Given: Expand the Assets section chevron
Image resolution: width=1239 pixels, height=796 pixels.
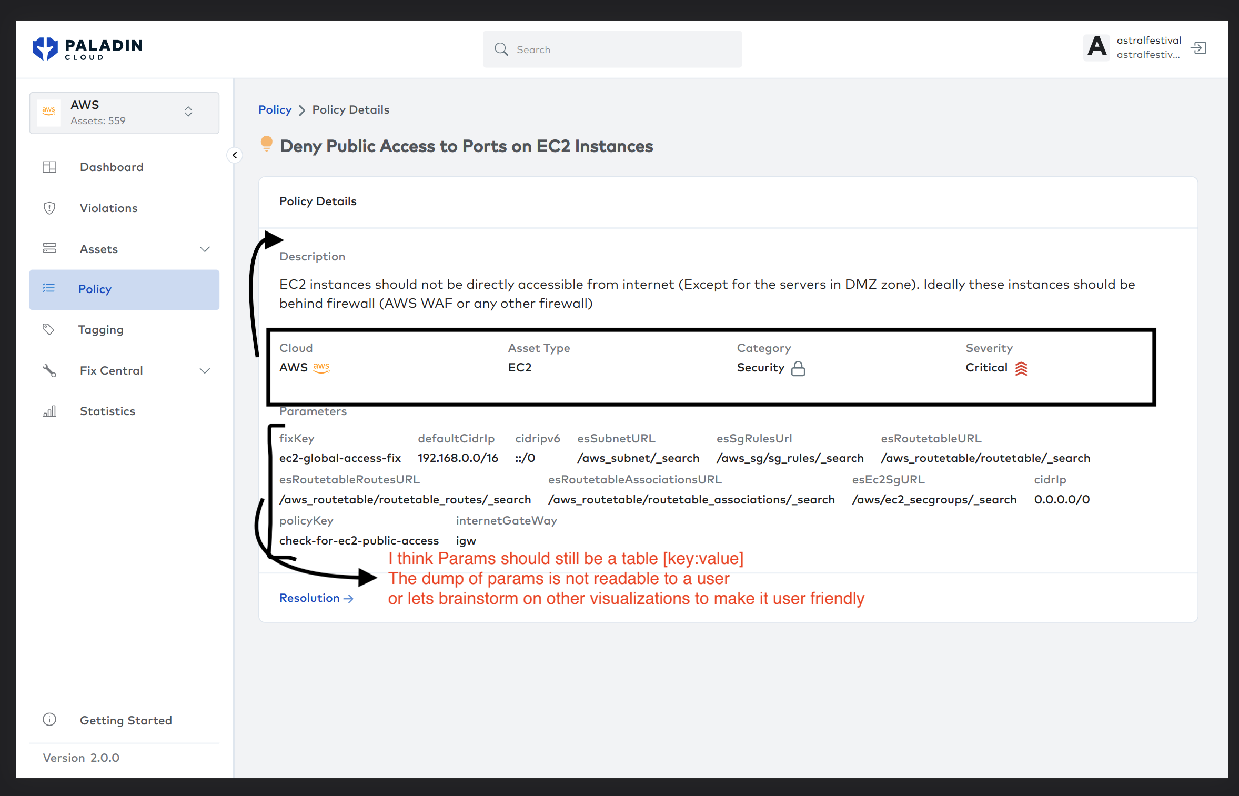Looking at the screenshot, I should (205, 249).
